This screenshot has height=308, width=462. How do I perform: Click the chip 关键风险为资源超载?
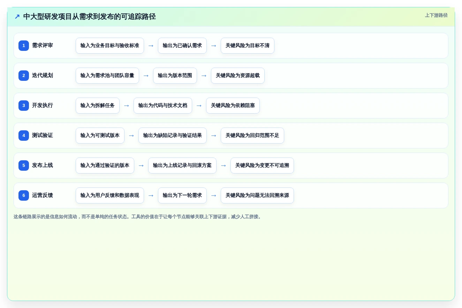238,76
